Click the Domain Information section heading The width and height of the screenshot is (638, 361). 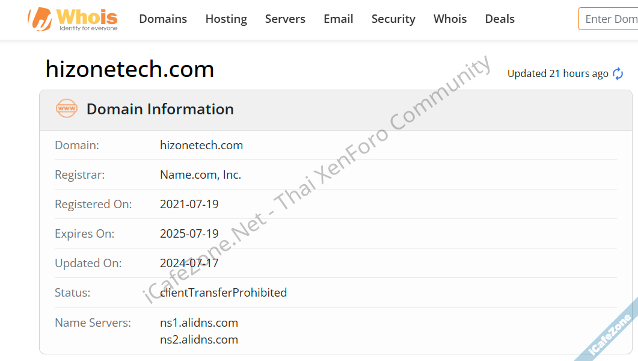160,110
